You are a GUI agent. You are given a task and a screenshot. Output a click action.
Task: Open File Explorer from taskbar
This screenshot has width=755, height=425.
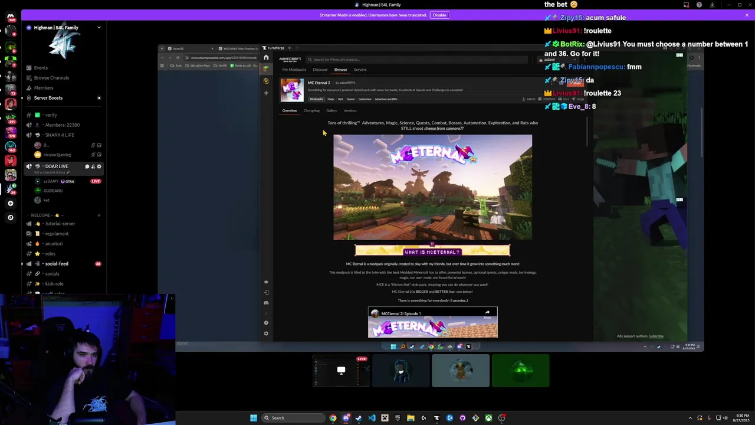(x=411, y=418)
